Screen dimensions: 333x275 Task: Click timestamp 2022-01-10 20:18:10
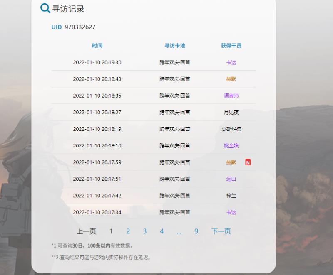click(97, 145)
